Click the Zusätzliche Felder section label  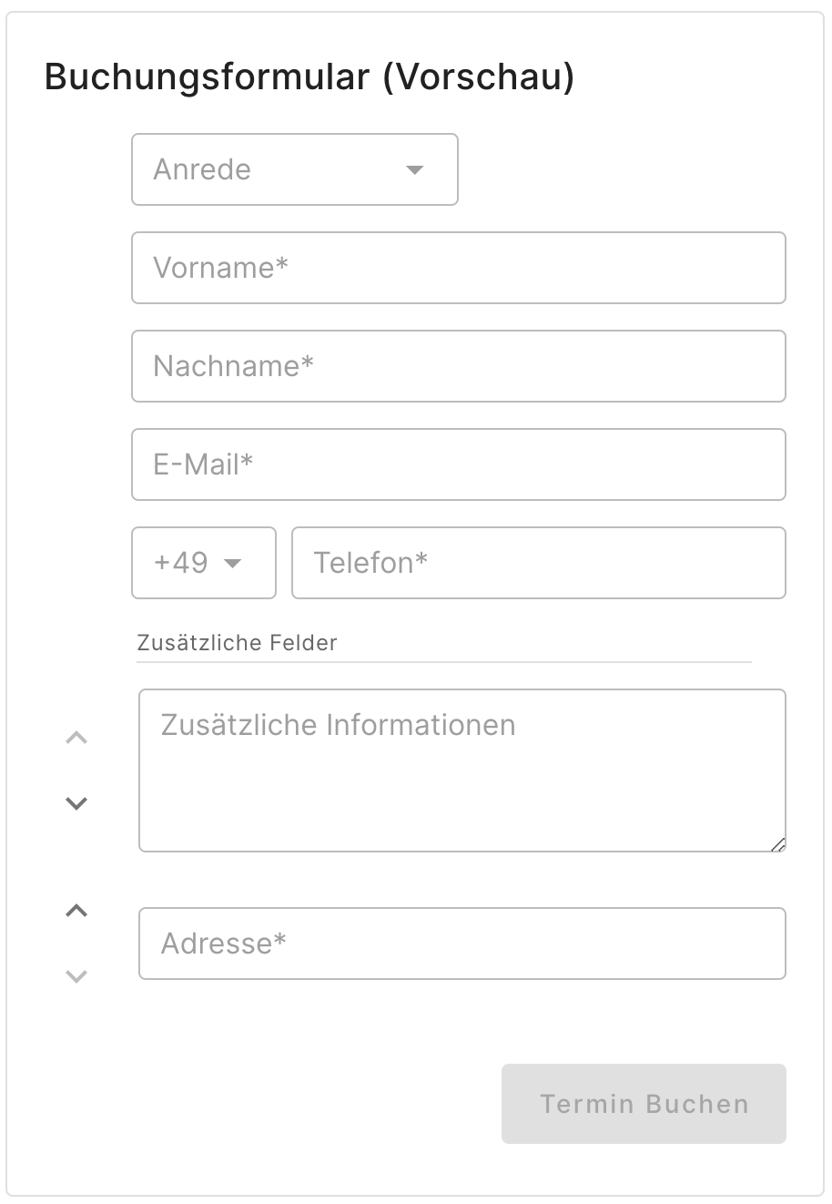click(238, 643)
